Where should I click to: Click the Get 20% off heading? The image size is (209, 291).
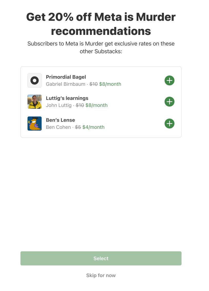[101, 24]
